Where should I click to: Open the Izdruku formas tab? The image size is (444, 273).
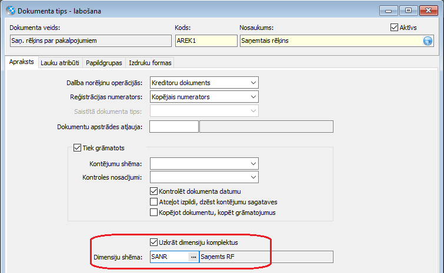(x=150, y=63)
